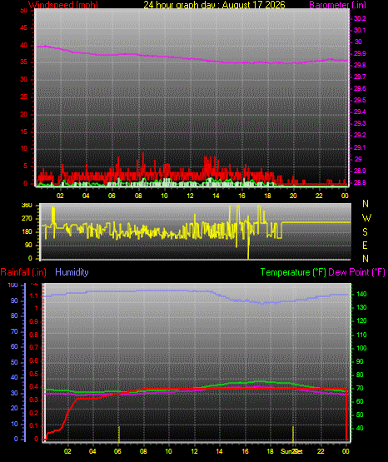Image resolution: width=388 pixels, height=462 pixels.
Task: Click the 'Temperature (°F)' legend label
Action: (293, 272)
